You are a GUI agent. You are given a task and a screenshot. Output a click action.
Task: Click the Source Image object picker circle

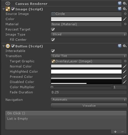pos(125,14)
